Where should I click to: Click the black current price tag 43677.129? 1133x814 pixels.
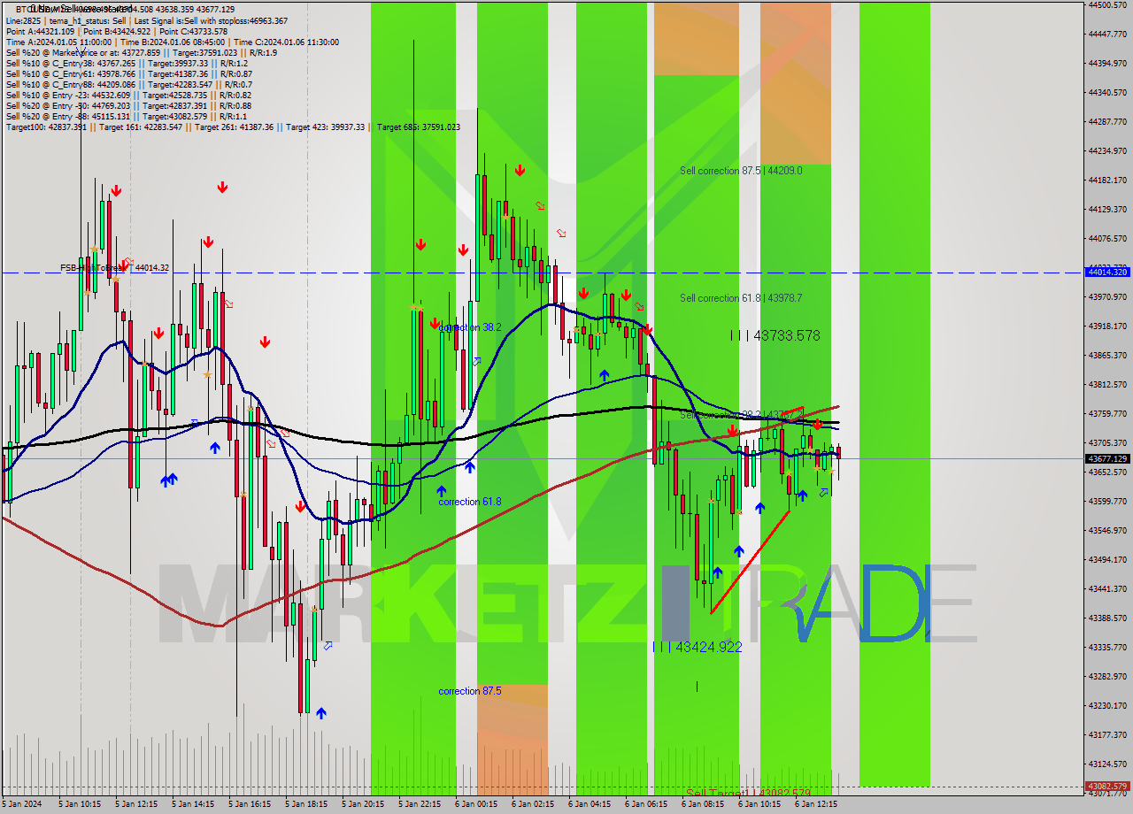point(1107,458)
